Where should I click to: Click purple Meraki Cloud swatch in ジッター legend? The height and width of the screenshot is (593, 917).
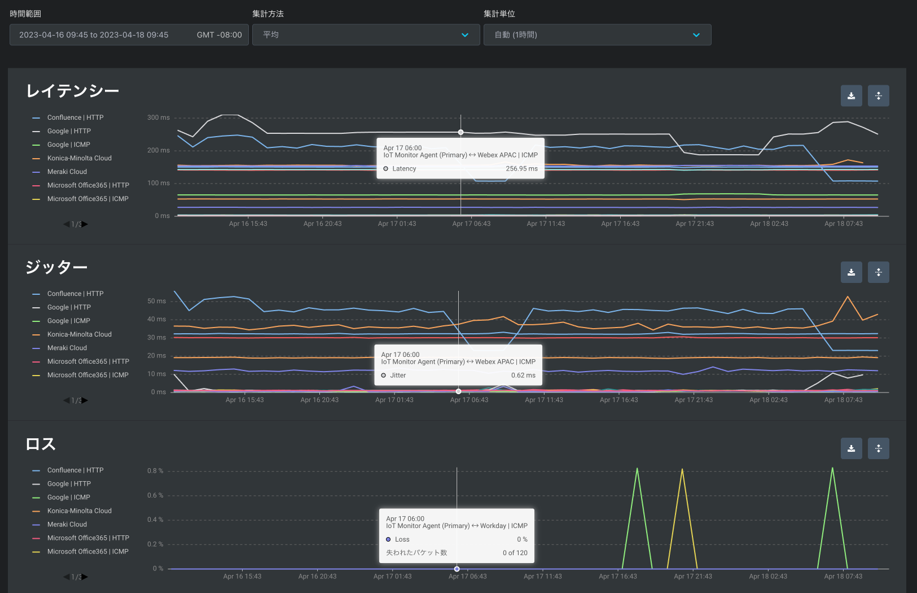(x=36, y=348)
